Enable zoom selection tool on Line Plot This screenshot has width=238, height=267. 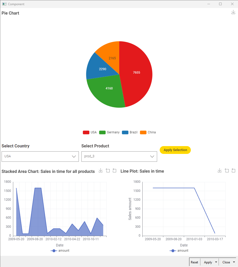click(x=227, y=171)
